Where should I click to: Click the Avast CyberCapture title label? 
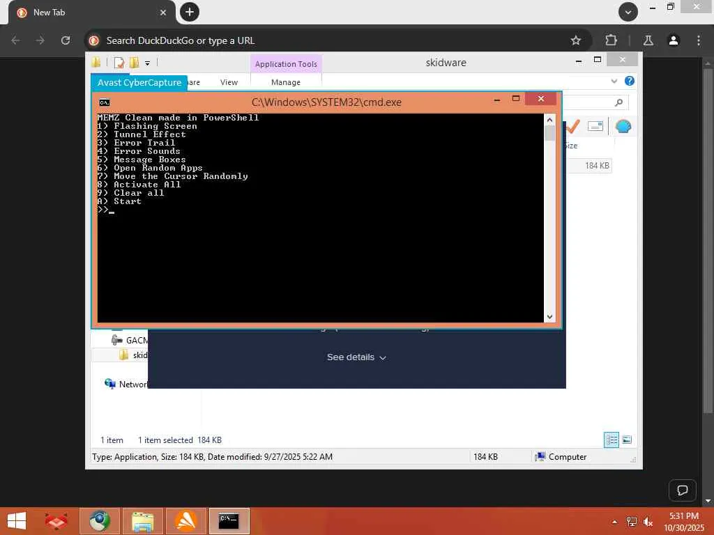pos(139,82)
